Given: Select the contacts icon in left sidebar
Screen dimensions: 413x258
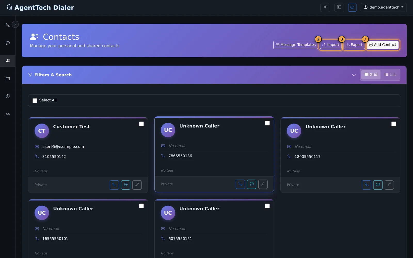Looking at the screenshot, I should click(x=8, y=61).
